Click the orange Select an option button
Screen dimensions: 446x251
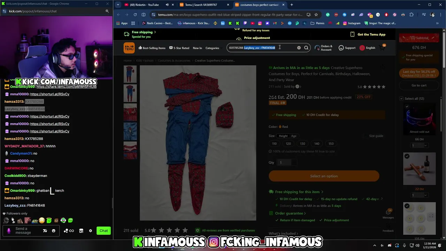324,176
